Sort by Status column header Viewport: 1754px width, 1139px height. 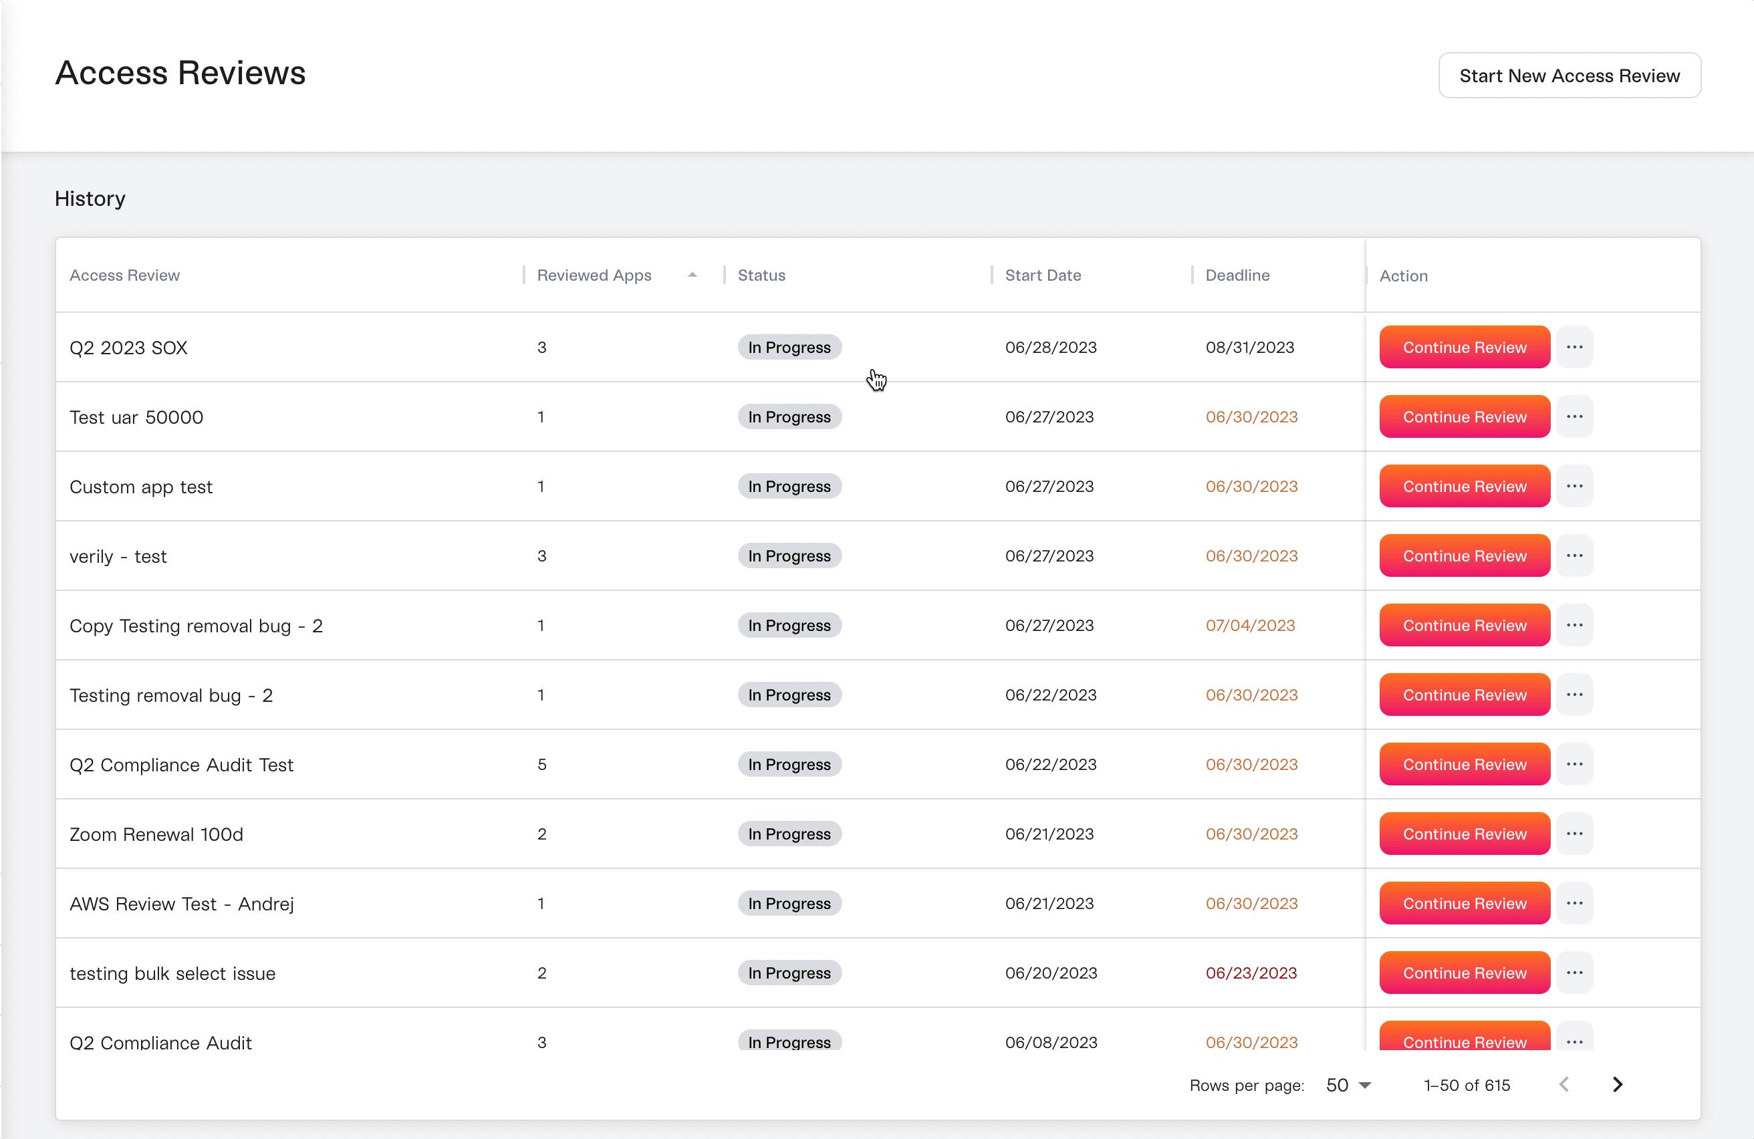[x=761, y=275]
